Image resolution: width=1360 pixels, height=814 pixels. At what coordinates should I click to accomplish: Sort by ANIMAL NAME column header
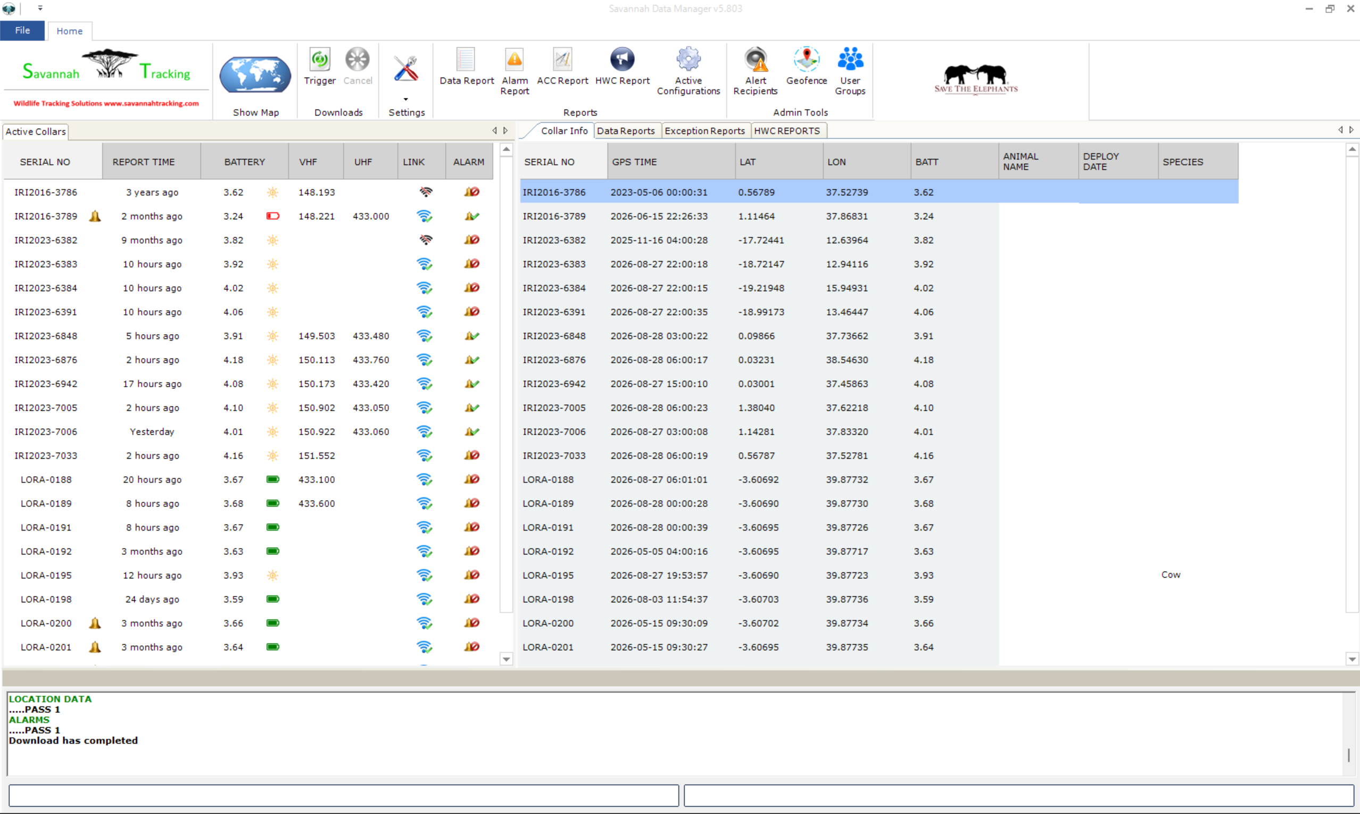pos(1038,162)
